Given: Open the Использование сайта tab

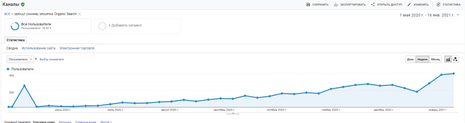Looking at the screenshot, I should (x=38, y=48).
